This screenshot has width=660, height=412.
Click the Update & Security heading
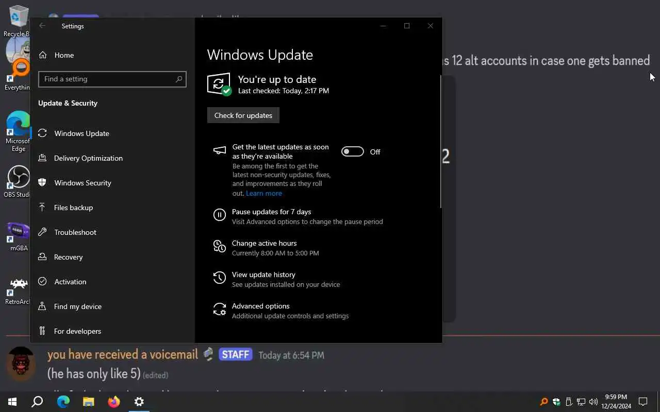click(68, 103)
